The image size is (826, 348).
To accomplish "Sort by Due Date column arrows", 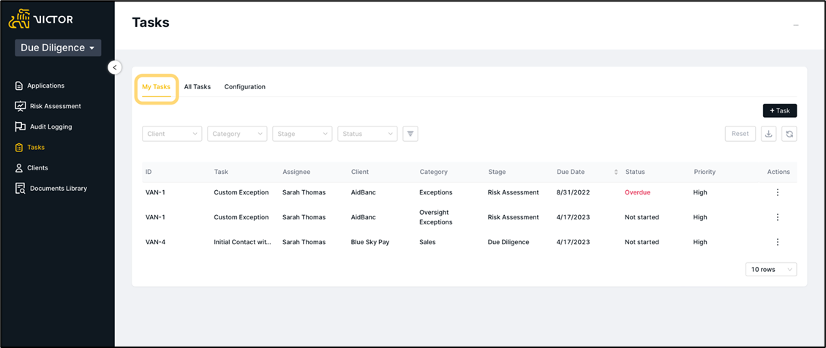I will 616,172.
